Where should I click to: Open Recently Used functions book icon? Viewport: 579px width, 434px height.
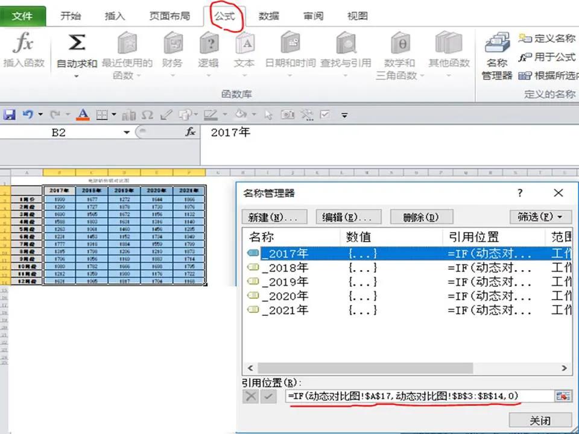pyautogui.click(x=127, y=43)
